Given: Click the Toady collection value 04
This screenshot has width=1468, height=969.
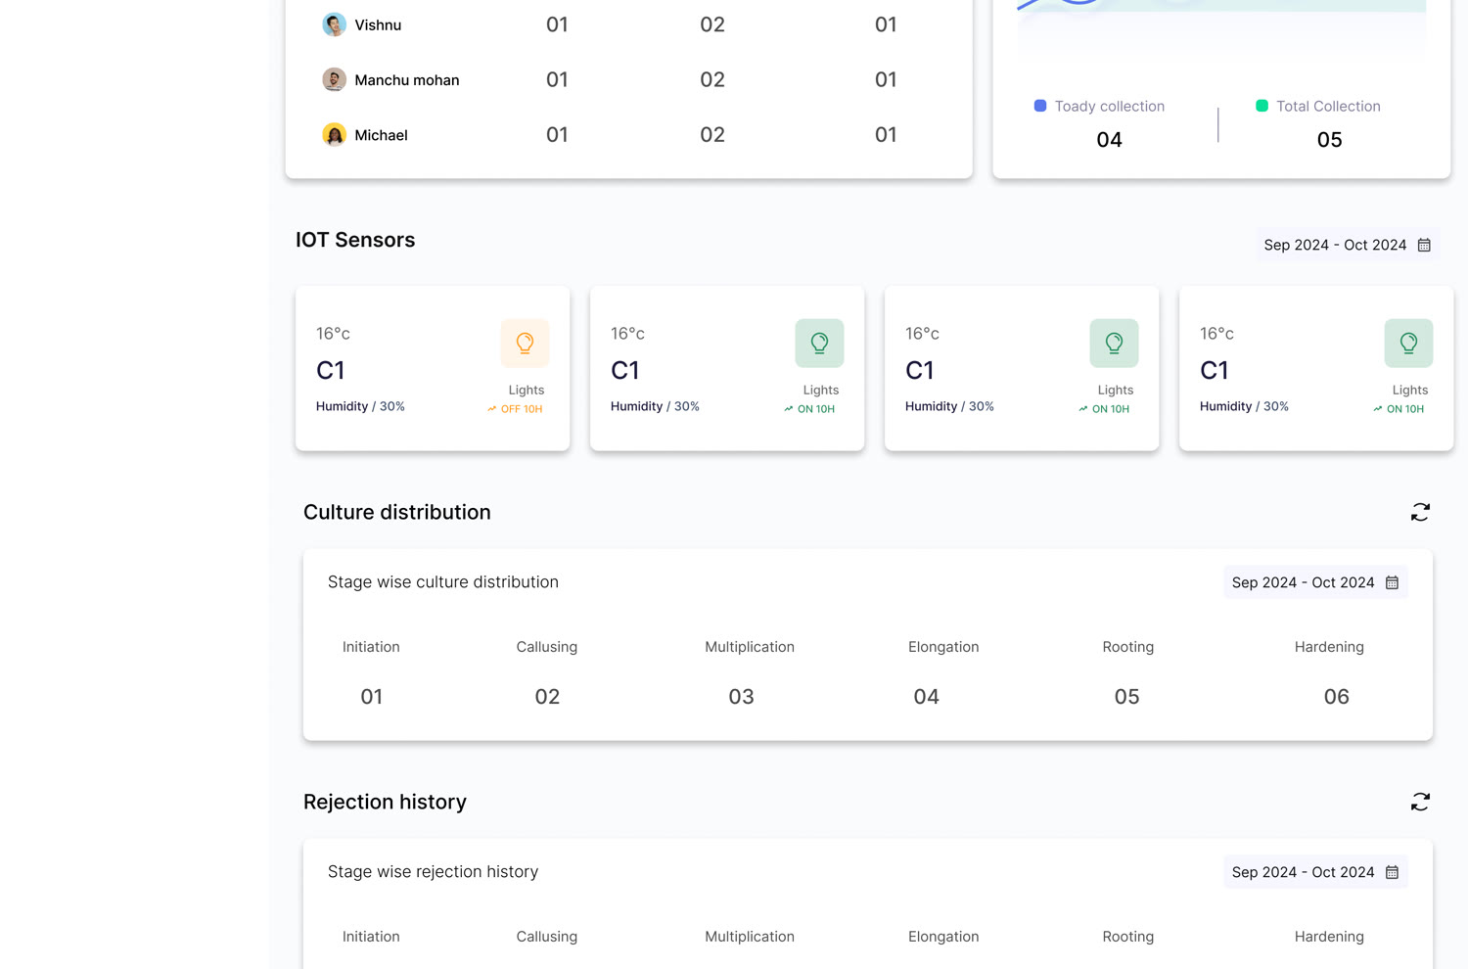Looking at the screenshot, I should coord(1109,140).
